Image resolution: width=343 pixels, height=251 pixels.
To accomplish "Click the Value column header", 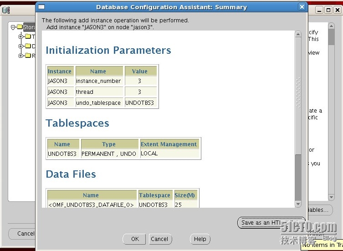I will (x=140, y=72).
